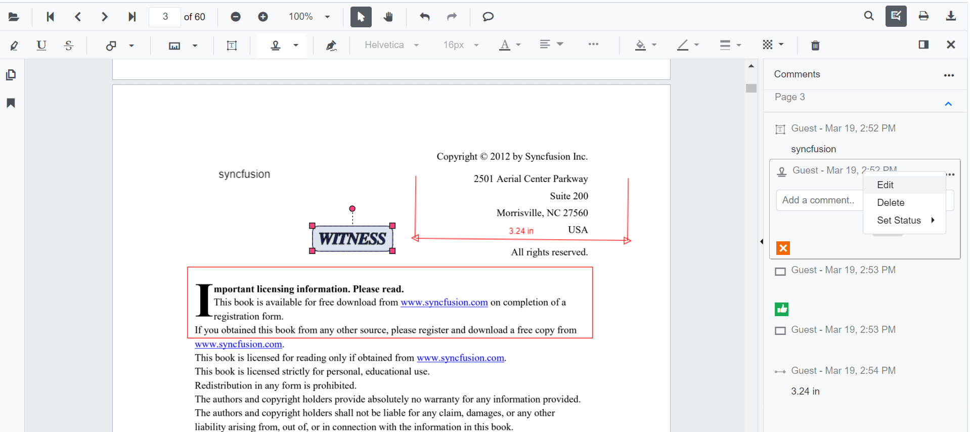Viewport: 970px width, 432px height.
Task: Click the document vertical scrollbar thumb
Action: tap(751, 88)
